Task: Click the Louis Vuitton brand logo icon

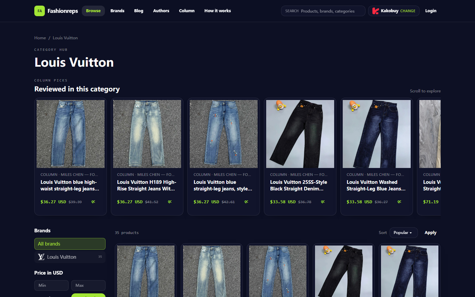Action: [x=41, y=257]
